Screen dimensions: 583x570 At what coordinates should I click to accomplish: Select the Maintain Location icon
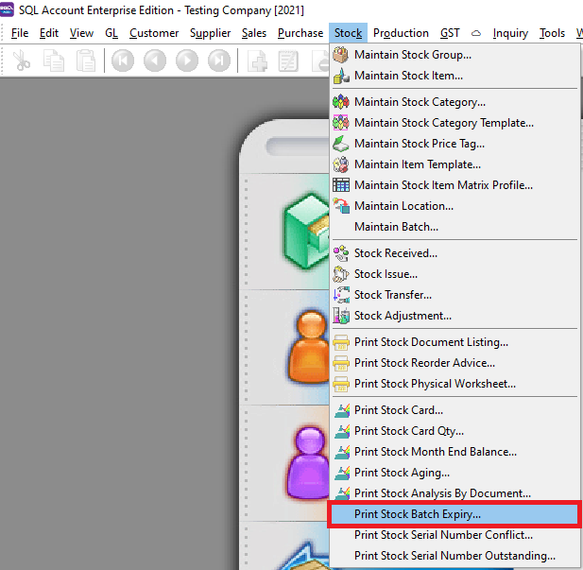coord(341,206)
